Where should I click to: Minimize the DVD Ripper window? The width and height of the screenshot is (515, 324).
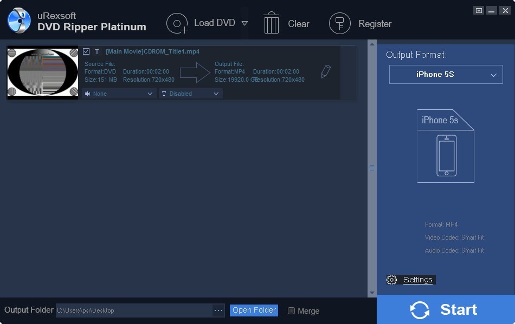coord(491,10)
